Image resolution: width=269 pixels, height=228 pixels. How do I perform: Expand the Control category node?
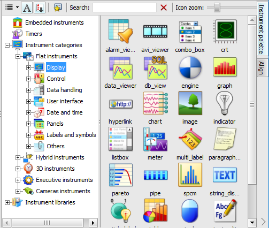(28, 79)
